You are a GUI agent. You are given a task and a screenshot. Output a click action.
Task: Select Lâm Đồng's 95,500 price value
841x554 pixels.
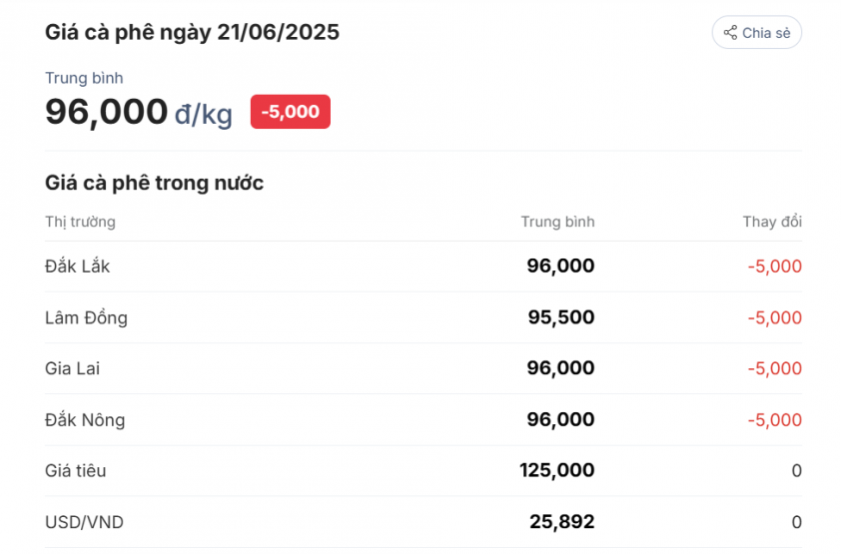561,317
